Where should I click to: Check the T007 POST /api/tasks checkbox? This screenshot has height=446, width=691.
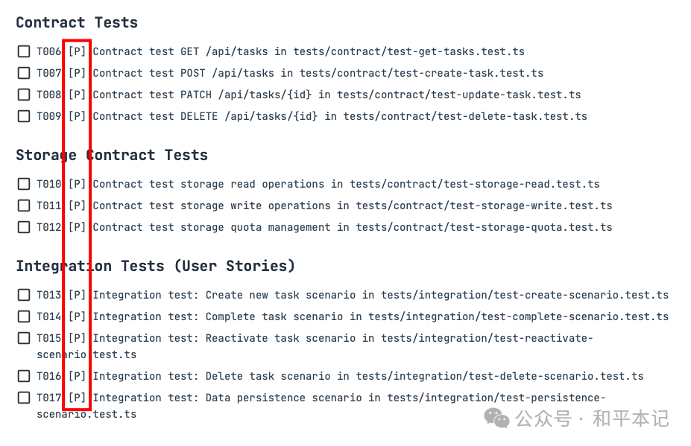24,73
